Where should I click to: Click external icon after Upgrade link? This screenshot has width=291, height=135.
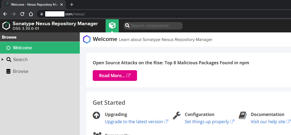point(166,122)
